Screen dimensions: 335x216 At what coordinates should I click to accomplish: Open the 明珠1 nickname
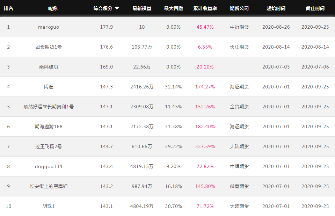pyautogui.click(x=49, y=206)
